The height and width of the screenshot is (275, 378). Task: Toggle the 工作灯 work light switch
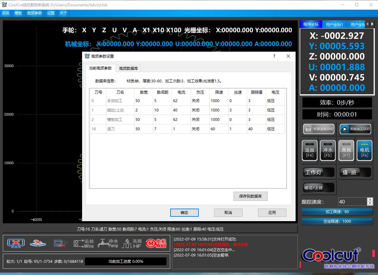tap(318, 172)
